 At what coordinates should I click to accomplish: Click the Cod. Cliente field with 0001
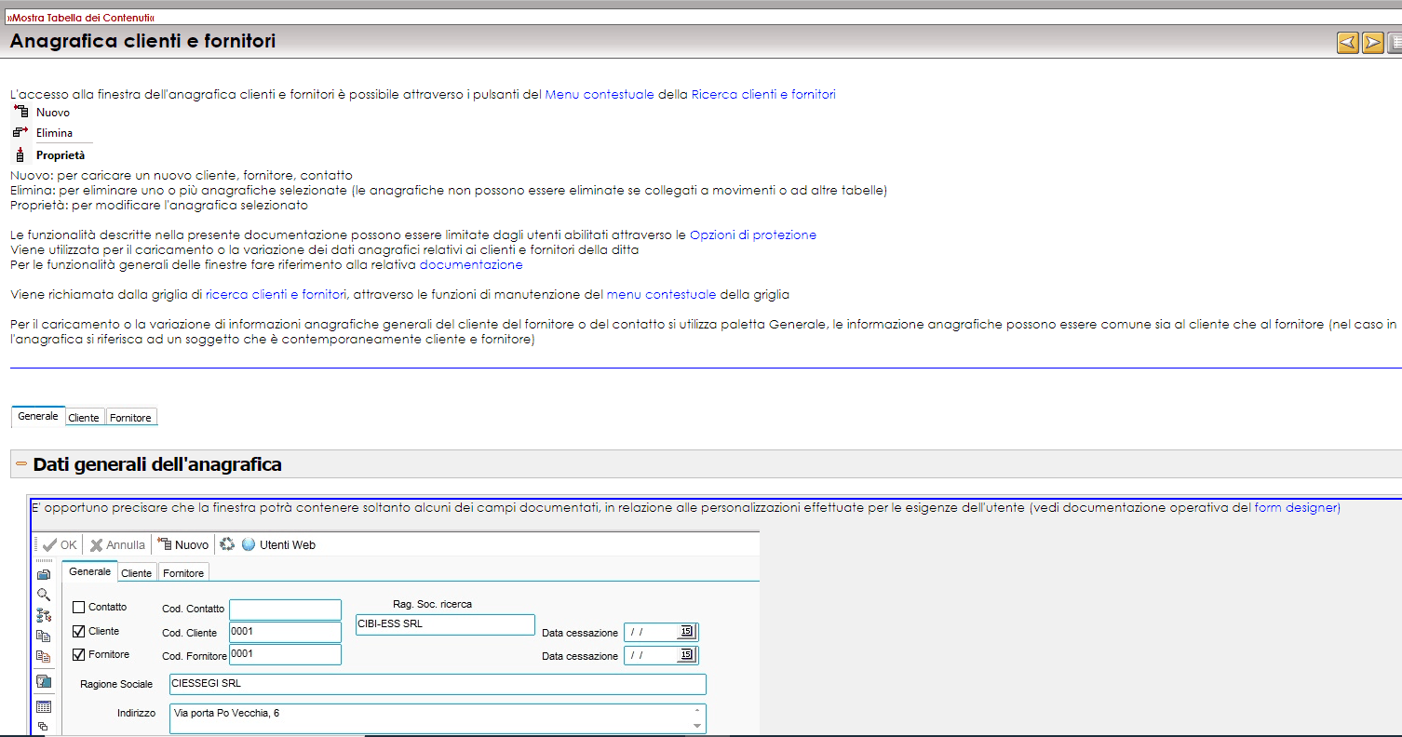[285, 632]
